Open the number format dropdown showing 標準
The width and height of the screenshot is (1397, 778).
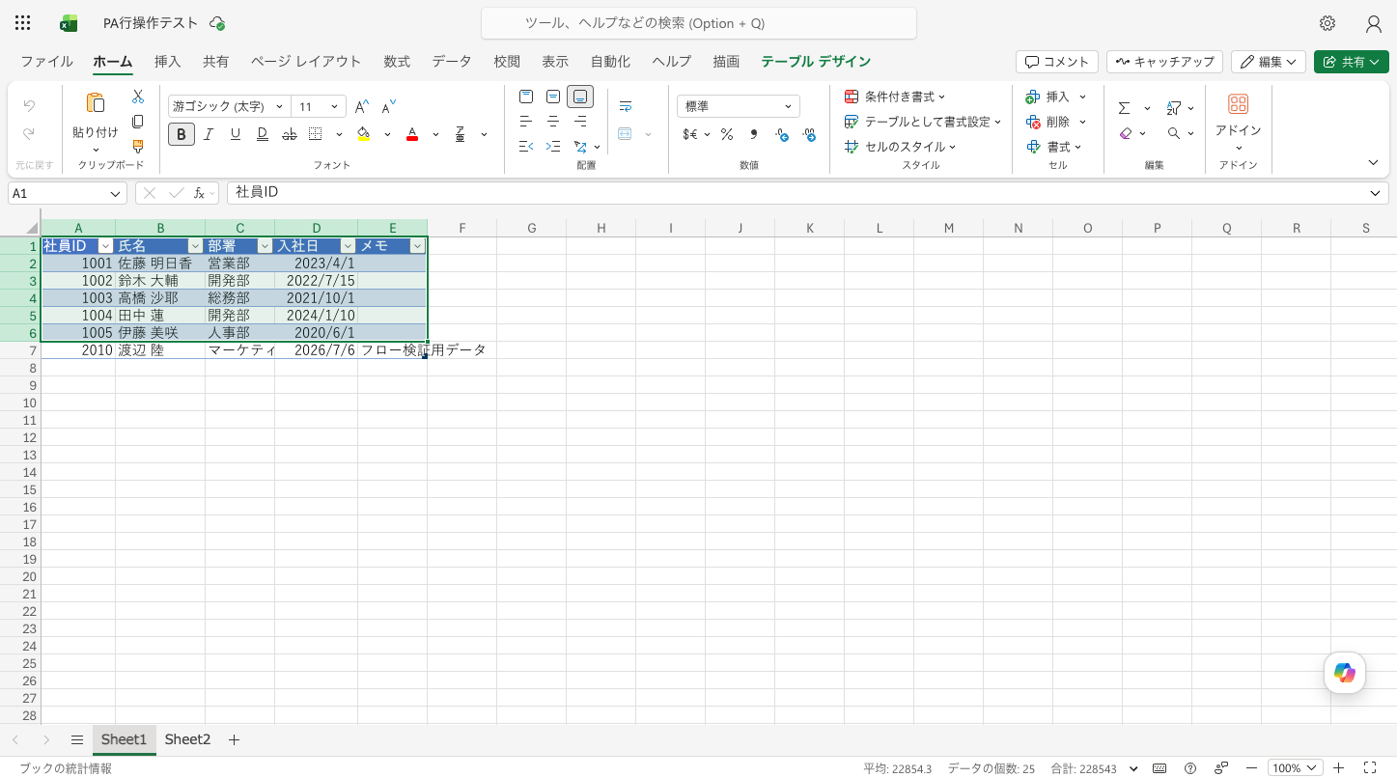point(739,106)
